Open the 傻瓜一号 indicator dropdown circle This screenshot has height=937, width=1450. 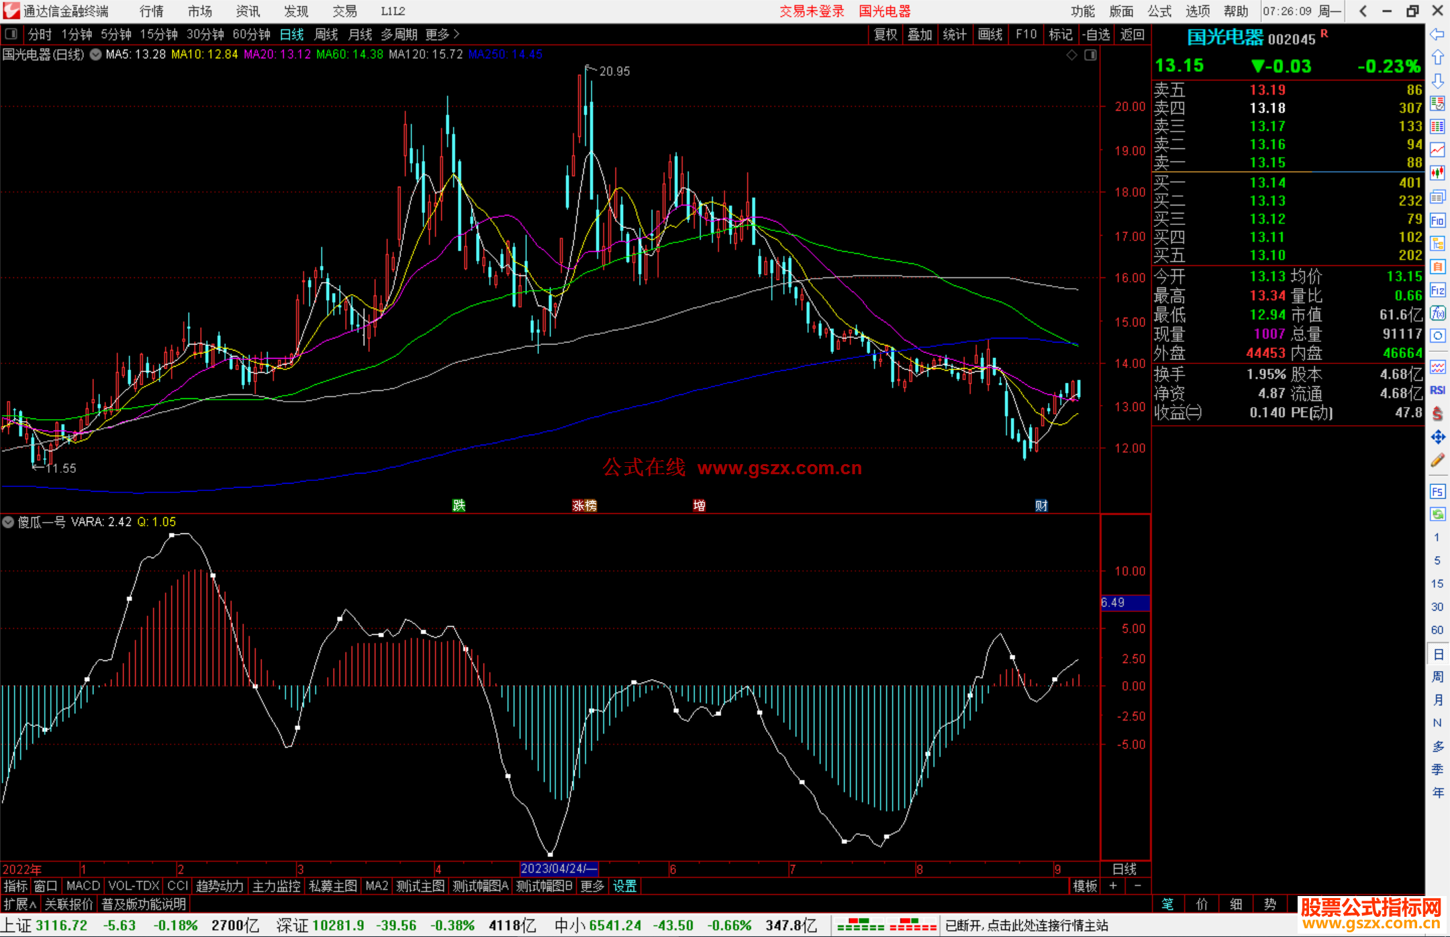coord(8,522)
